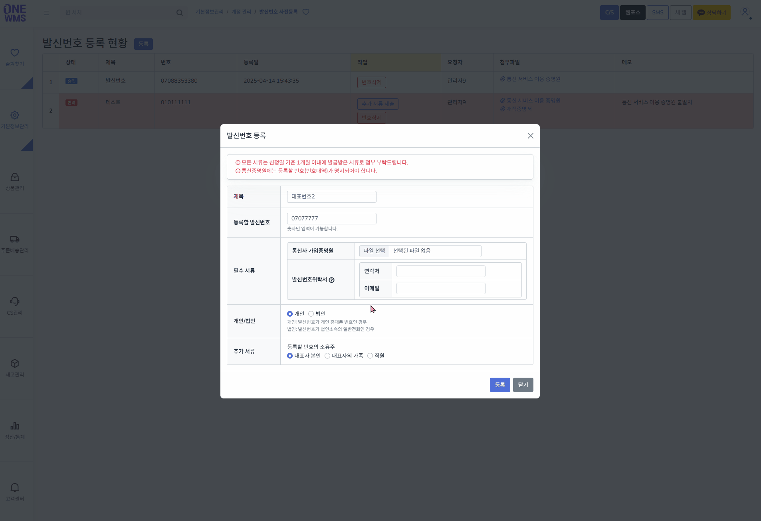Click the blue 등록 button in the dialog
Viewport: 761px width, 521px height.
coord(500,385)
